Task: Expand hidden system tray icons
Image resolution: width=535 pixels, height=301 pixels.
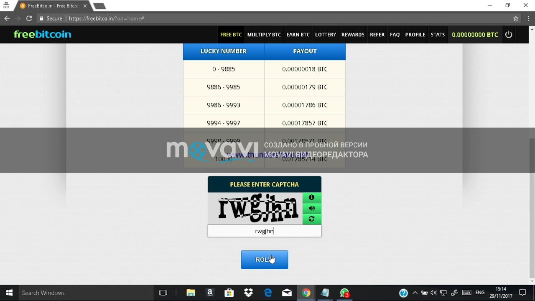Action: [415, 293]
